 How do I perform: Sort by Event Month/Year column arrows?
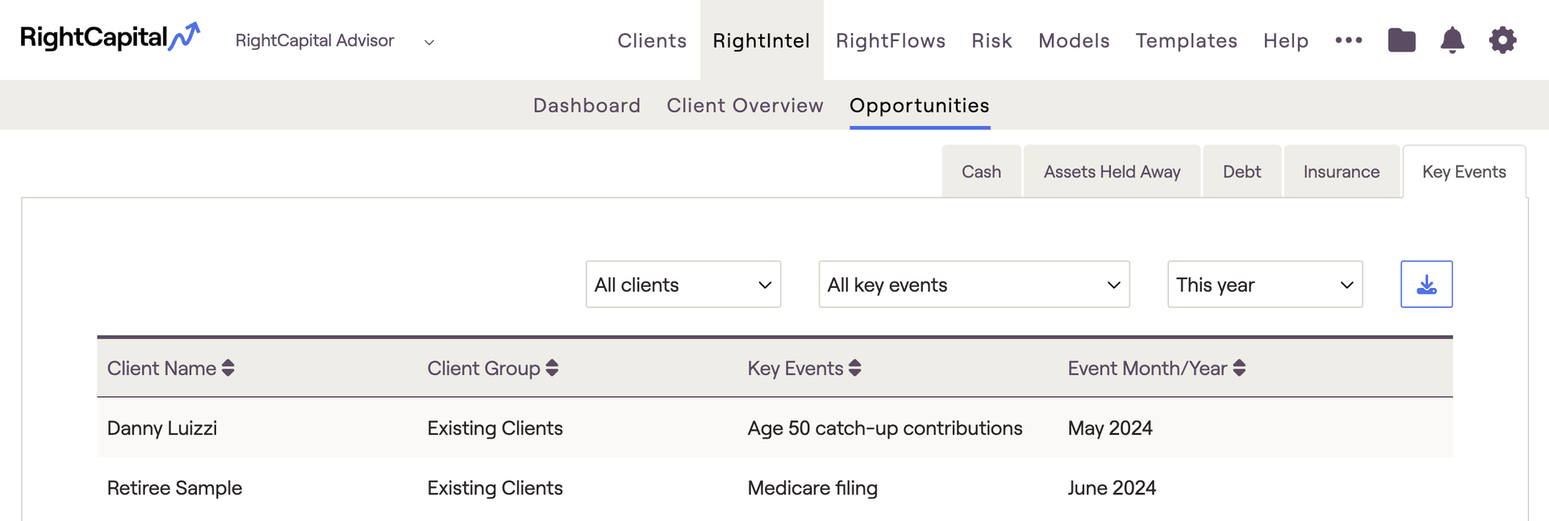1239,368
